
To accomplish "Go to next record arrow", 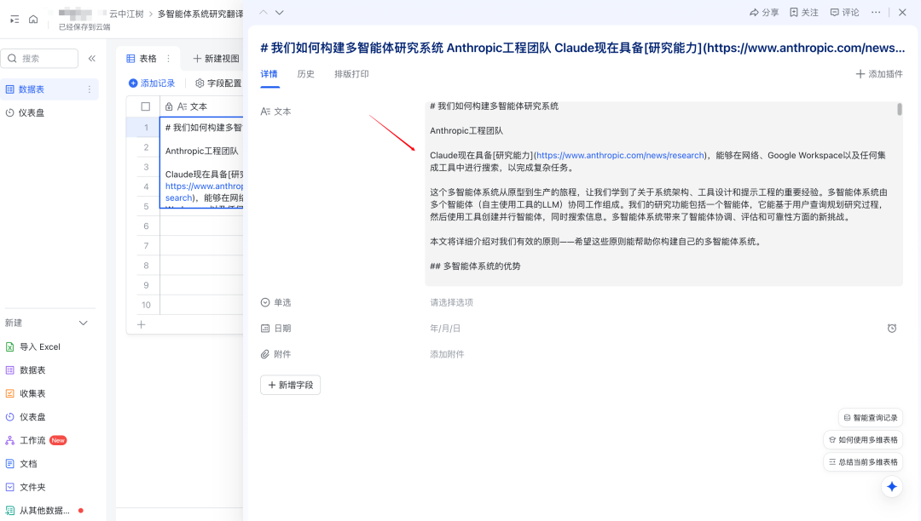I will (280, 12).
